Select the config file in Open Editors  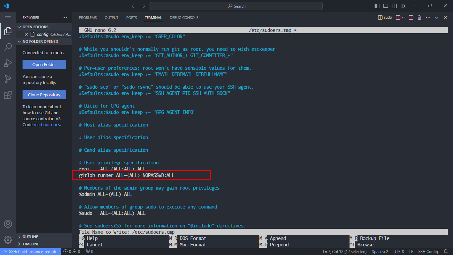[44, 34]
